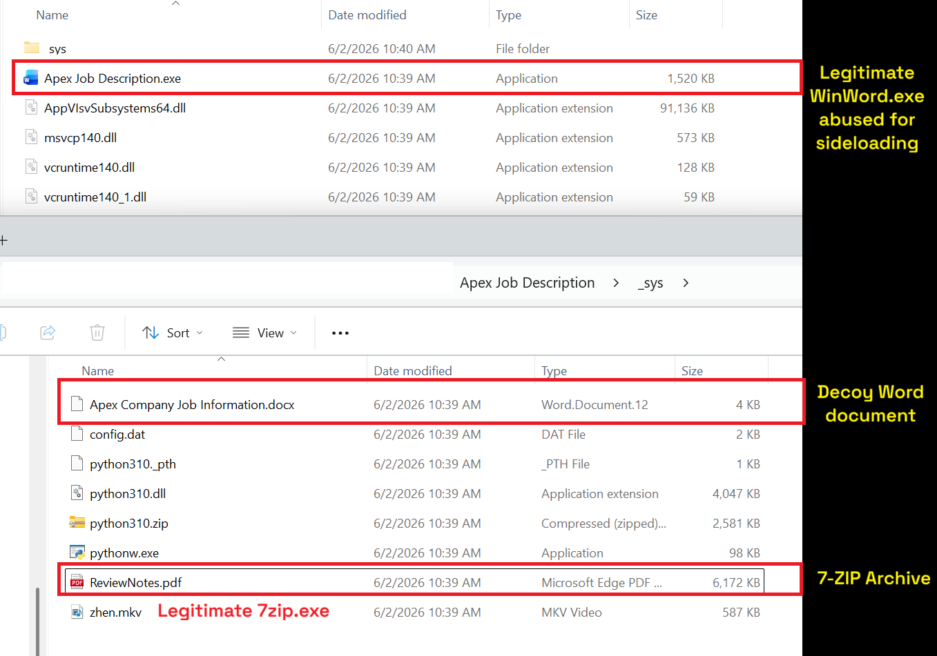Screen dimensions: 937x656
Task: Select the config.dat file name
Action: coord(117,434)
